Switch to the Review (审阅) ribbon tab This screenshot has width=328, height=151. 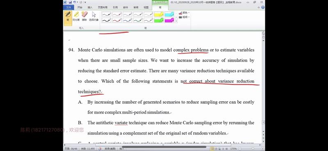pyautogui.click(x=136, y=7)
